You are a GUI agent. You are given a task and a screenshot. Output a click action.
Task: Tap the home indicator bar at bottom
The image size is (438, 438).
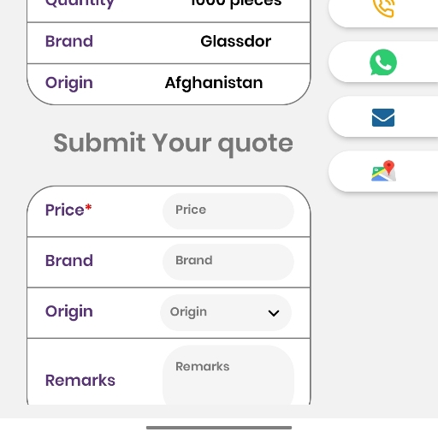click(x=219, y=428)
